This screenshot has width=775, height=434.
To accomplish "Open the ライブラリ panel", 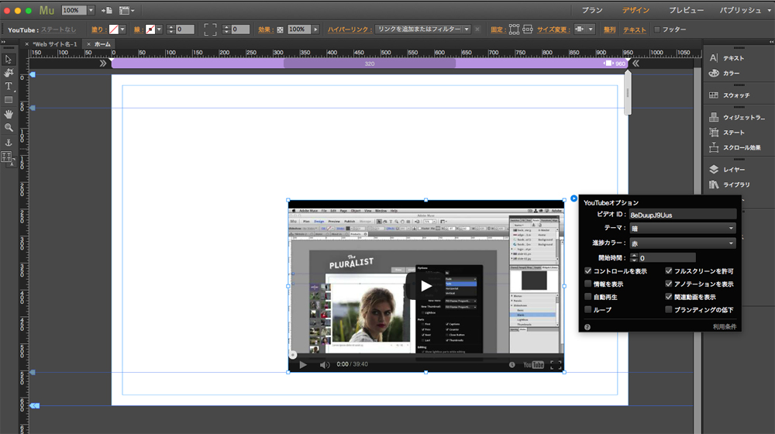I will (729, 185).
